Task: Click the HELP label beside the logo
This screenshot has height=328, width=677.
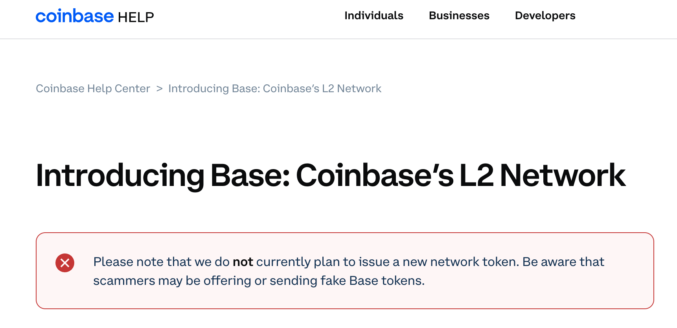Action: (x=136, y=17)
